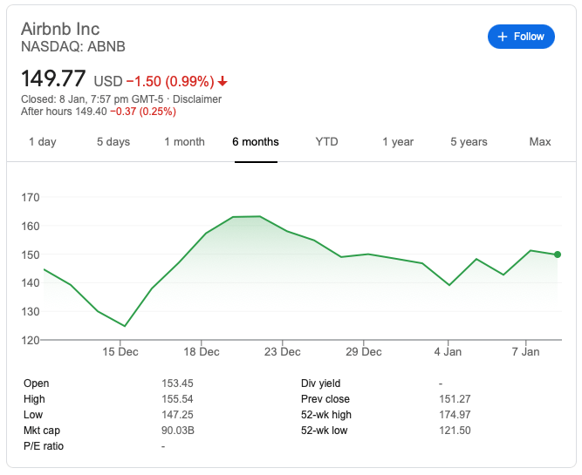Click the green end-point chart marker

[558, 254]
